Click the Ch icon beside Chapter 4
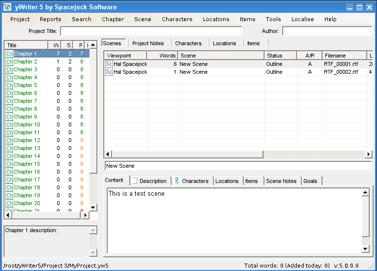The width and height of the screenshot is (377, 271). pos(9,77)
